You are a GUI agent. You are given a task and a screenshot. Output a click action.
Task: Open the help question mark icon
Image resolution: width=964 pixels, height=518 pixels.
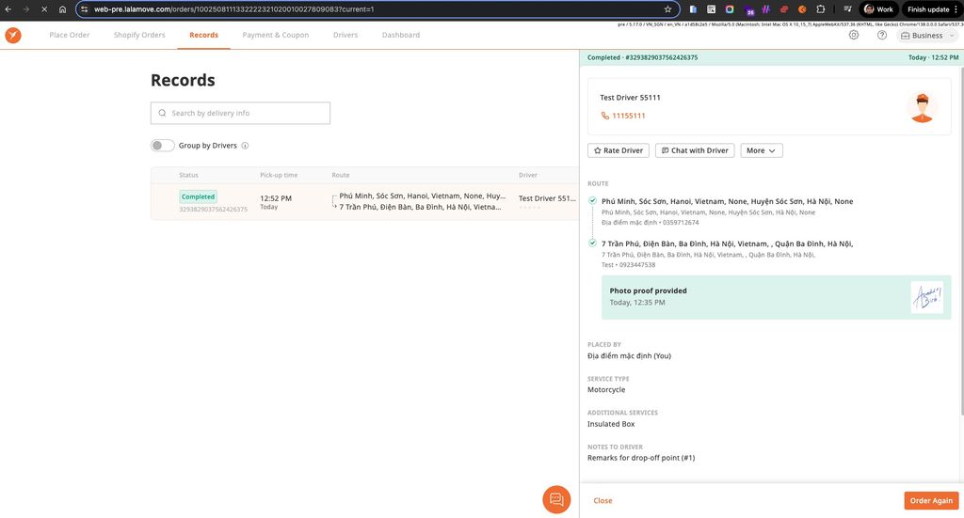coord(881,35)
